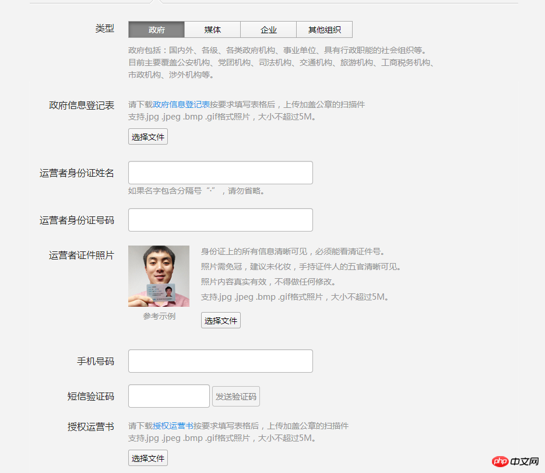The height and width of the screenshot is (473, 545).
Task: Click the 手机号码 label
Action: pyautogui.click(x=96, y=362)
